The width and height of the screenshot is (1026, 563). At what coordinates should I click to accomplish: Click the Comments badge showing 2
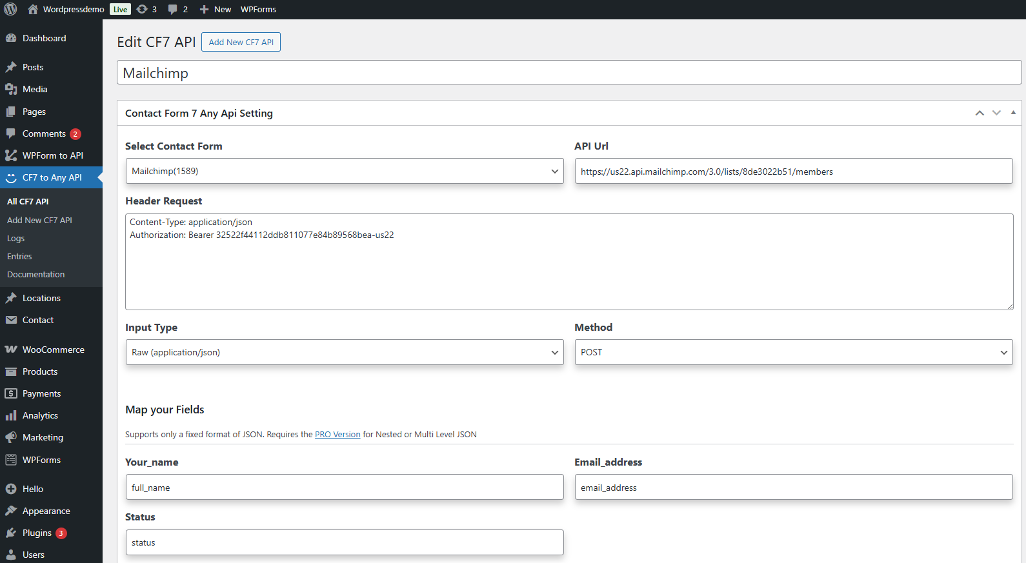click(x=75, y=134)
